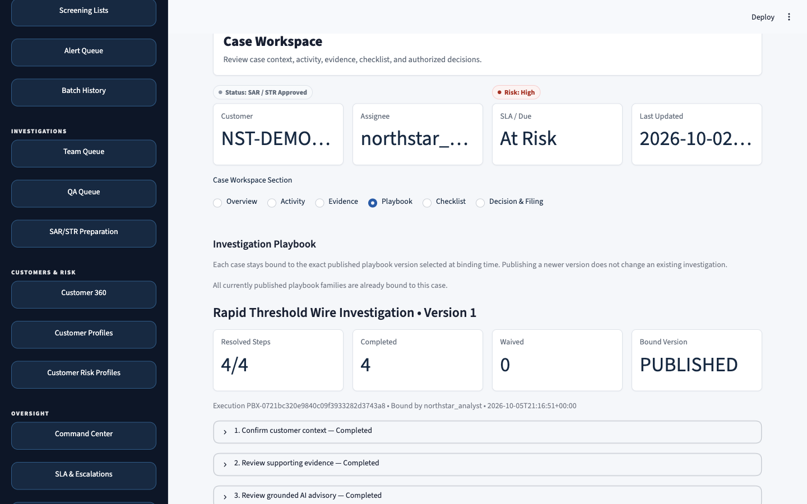Open the Team Queue page
The width and height of the screenshot is (807, 504).
84,153
